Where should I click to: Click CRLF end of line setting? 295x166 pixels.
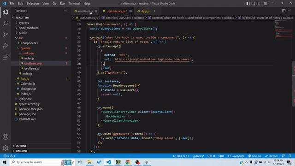221,156
